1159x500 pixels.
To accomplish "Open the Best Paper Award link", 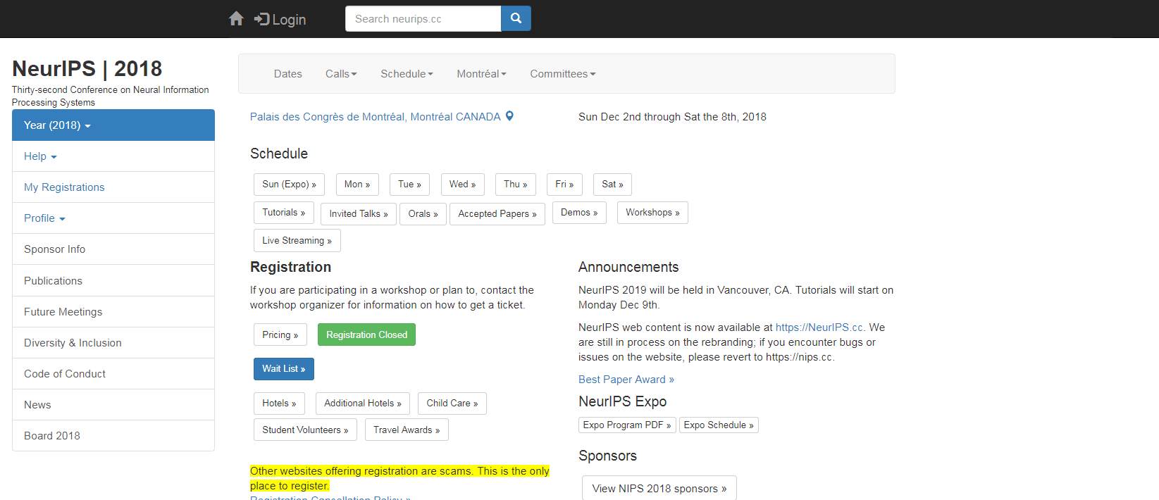I will 626,380.
